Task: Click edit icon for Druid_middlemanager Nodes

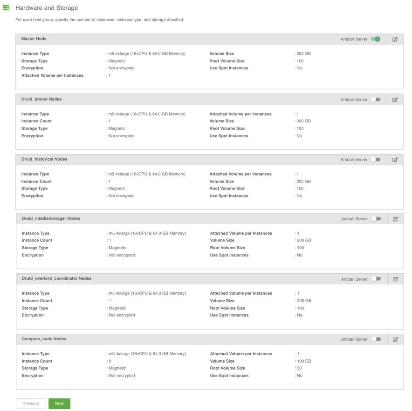Action: click(x=395, y=219)
